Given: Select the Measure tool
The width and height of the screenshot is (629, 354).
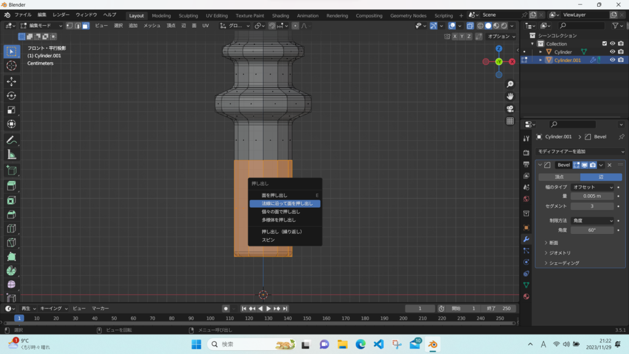Looking at the screenshot, I should click(x=11, y=155).
